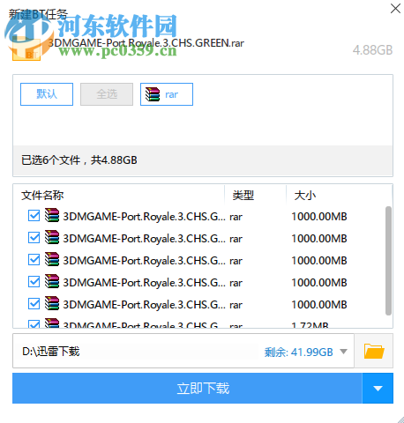Click the rar icon in the second file row

52,237
